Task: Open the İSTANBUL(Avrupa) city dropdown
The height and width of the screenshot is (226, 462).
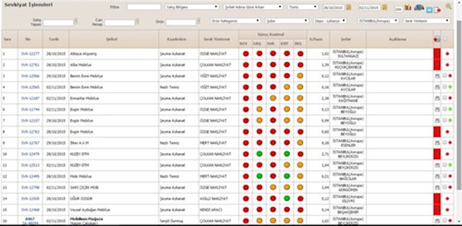Action: click(x=378, y=21)
